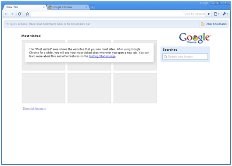232x166 pixels.
Task: Focus the address bar field
Action: 118,14
